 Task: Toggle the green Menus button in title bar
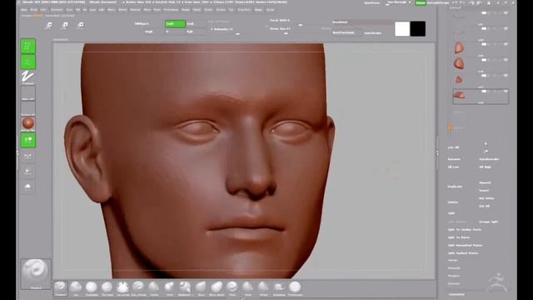(421, 2)
